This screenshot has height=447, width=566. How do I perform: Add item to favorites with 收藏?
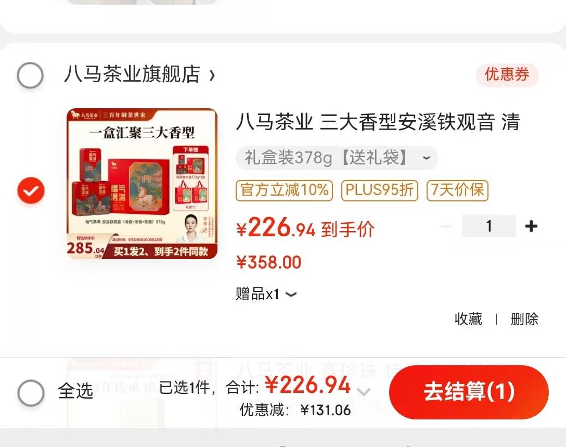pyautogui.click(x=468, y=319)
